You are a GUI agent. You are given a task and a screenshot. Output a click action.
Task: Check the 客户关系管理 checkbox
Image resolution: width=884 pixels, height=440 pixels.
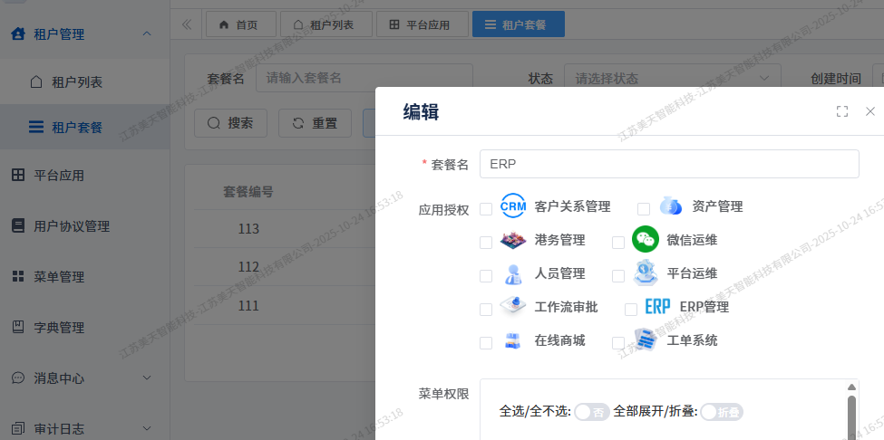(x=486, y=209)
